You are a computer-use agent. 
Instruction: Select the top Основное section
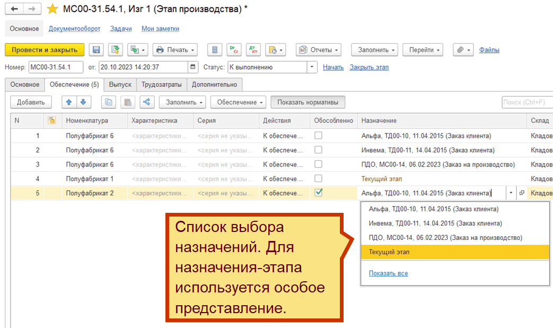24,29
